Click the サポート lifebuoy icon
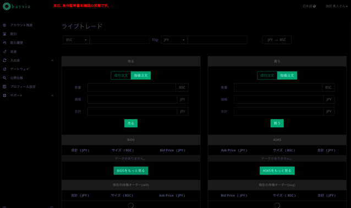 pyautogui.click(x=4, y=95)
